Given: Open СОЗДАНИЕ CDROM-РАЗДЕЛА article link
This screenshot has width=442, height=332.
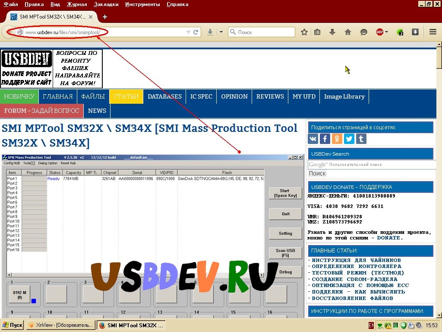Looking at the screenshot, I should [355, 279].
